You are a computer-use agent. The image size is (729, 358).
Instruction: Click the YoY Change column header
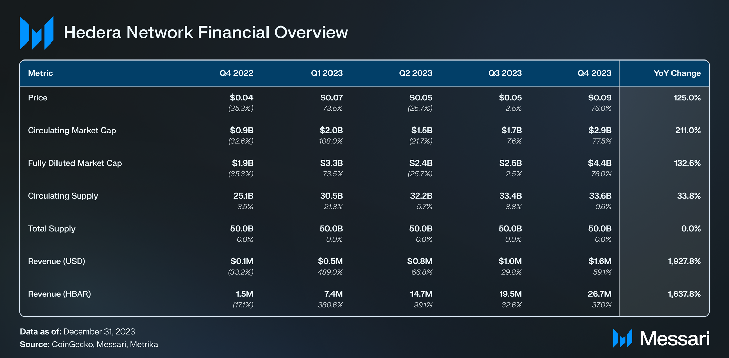pos(677,73)
